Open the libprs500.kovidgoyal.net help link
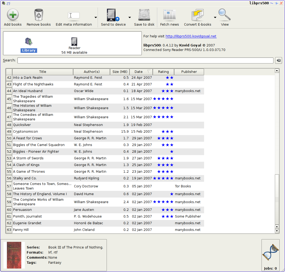The image size is (285, 272). pos(191,36)
